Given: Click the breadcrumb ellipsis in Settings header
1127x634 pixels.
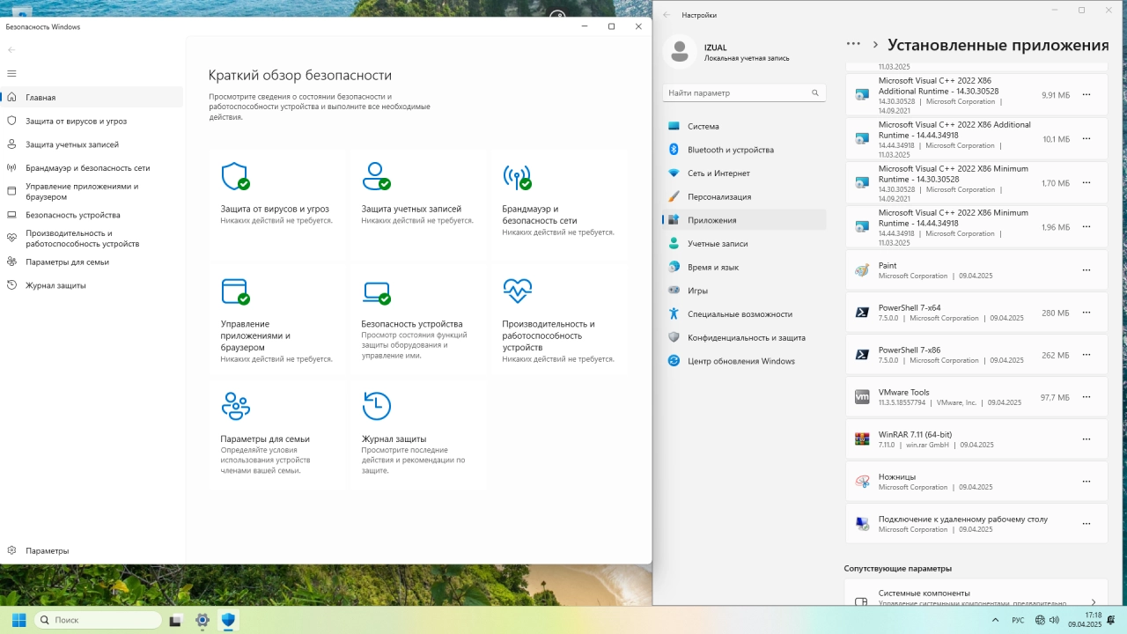Looking at the screenshot, I should pyautogui.click(x=853, y=43).
